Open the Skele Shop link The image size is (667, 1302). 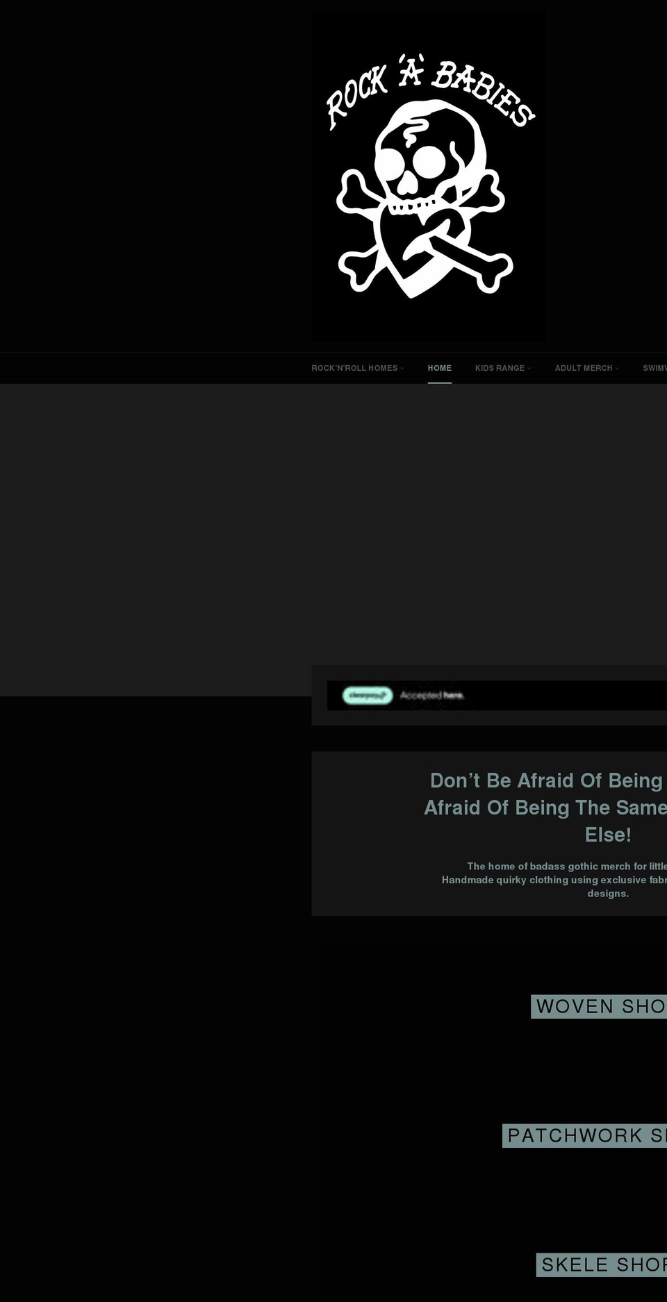click(602, 1265)
